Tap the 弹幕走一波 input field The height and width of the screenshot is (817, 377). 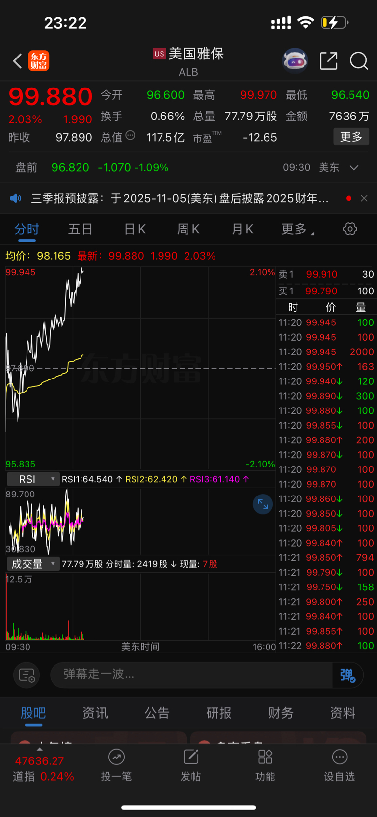(x=191, y=674)
